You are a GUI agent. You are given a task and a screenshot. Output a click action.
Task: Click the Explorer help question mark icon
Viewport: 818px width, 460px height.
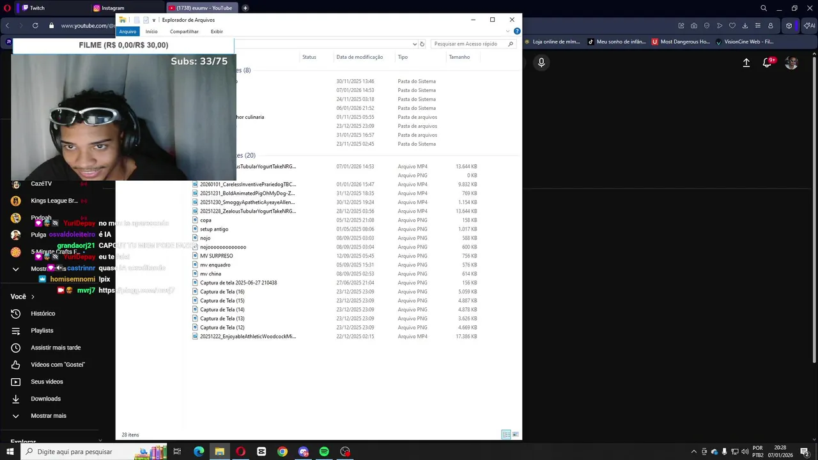(x=517, y=31)
